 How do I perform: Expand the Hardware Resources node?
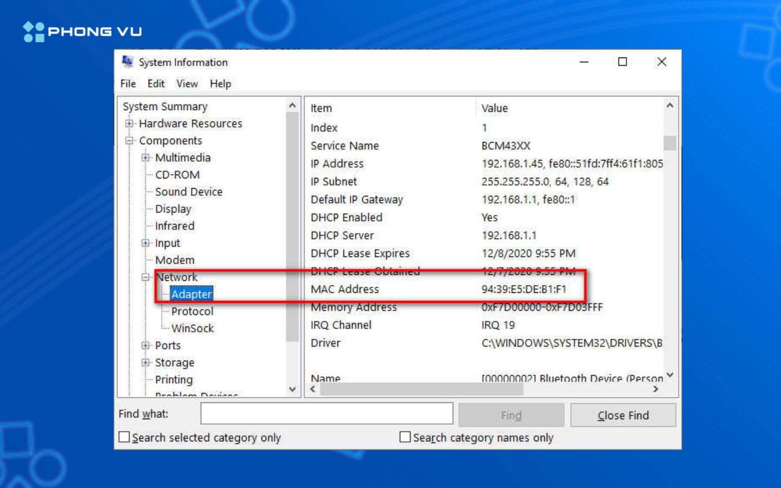click(x=129, y=124)
